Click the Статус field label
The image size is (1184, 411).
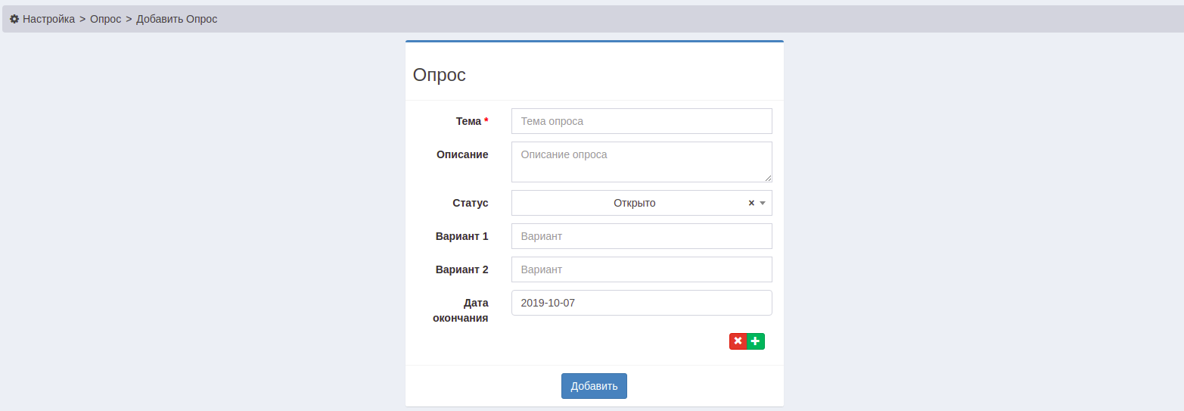point(471,203)
